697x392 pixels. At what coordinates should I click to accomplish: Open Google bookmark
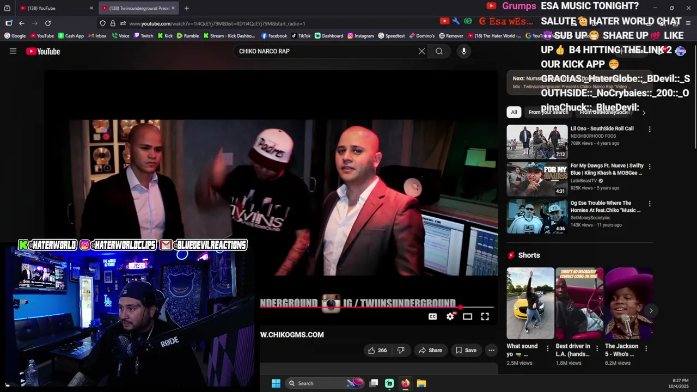click(15, 36)
